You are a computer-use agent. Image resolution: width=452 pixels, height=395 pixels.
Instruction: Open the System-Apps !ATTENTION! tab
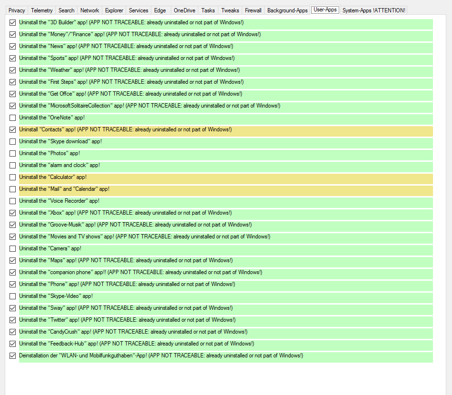click(x=373, y=10)
